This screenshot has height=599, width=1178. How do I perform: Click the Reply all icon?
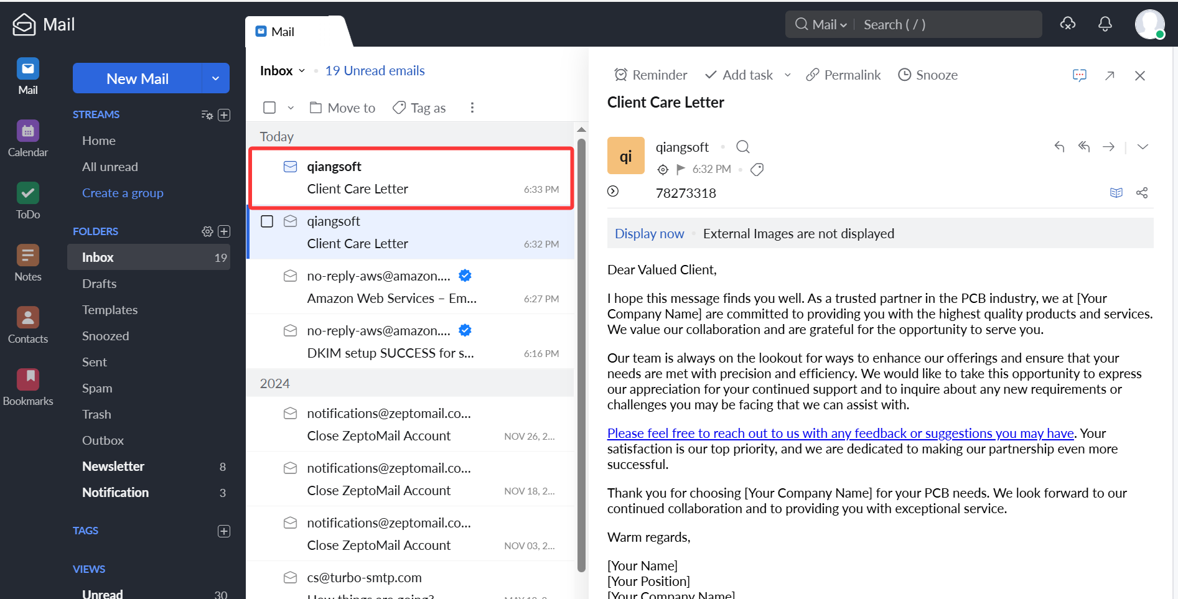[1084, 147]
